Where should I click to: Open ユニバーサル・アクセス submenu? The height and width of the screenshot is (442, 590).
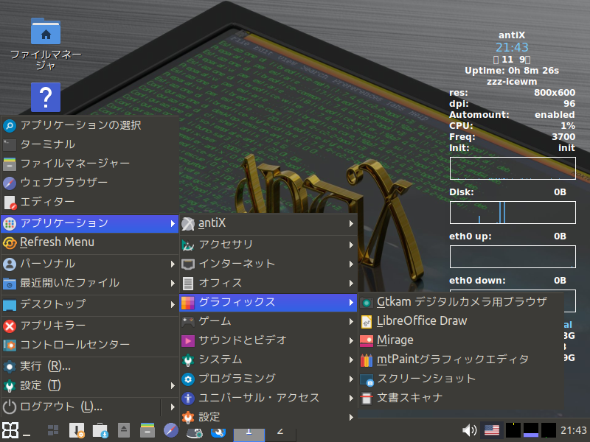tap(268, 398)
